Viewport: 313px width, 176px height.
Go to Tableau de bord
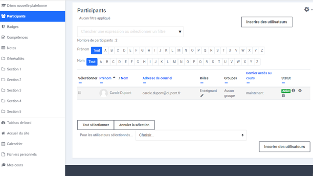[x=19, y=123]
